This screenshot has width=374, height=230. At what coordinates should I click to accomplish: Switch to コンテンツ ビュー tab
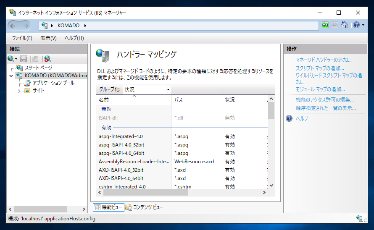coord(145,207)
